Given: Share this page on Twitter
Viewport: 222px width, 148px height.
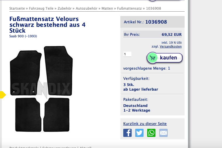Looking at the screenshot, I should pos(139,133).
